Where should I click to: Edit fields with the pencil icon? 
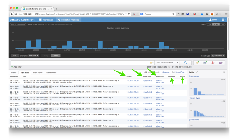tap(197, 72)
